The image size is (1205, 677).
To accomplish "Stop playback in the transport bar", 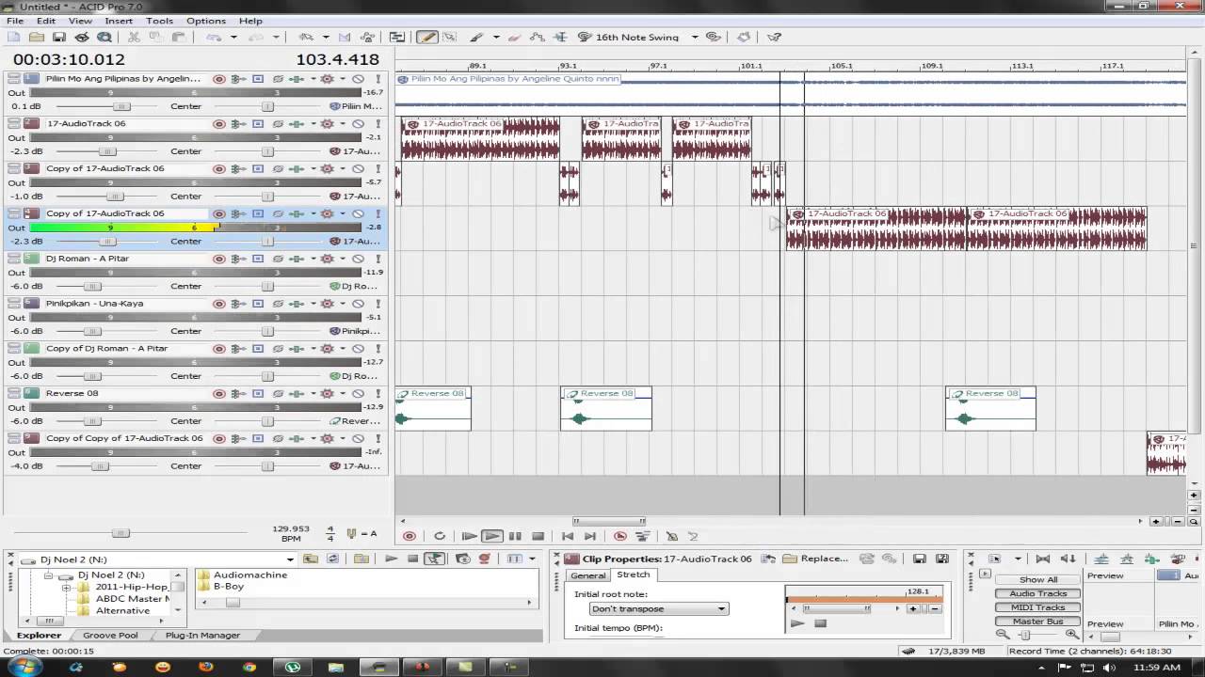I will pos(538,536).
